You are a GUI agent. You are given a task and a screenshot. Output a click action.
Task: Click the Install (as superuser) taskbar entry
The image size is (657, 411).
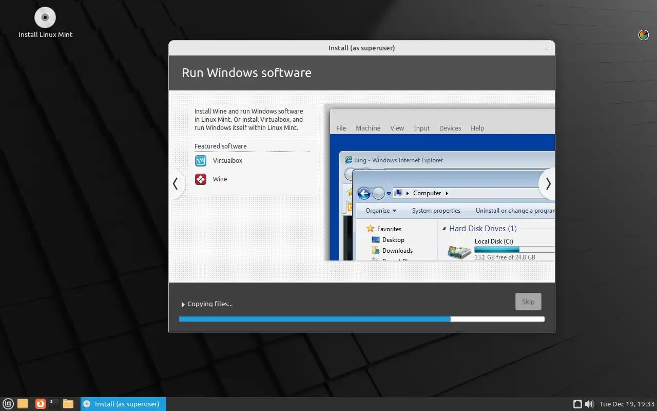pos(123,404)
